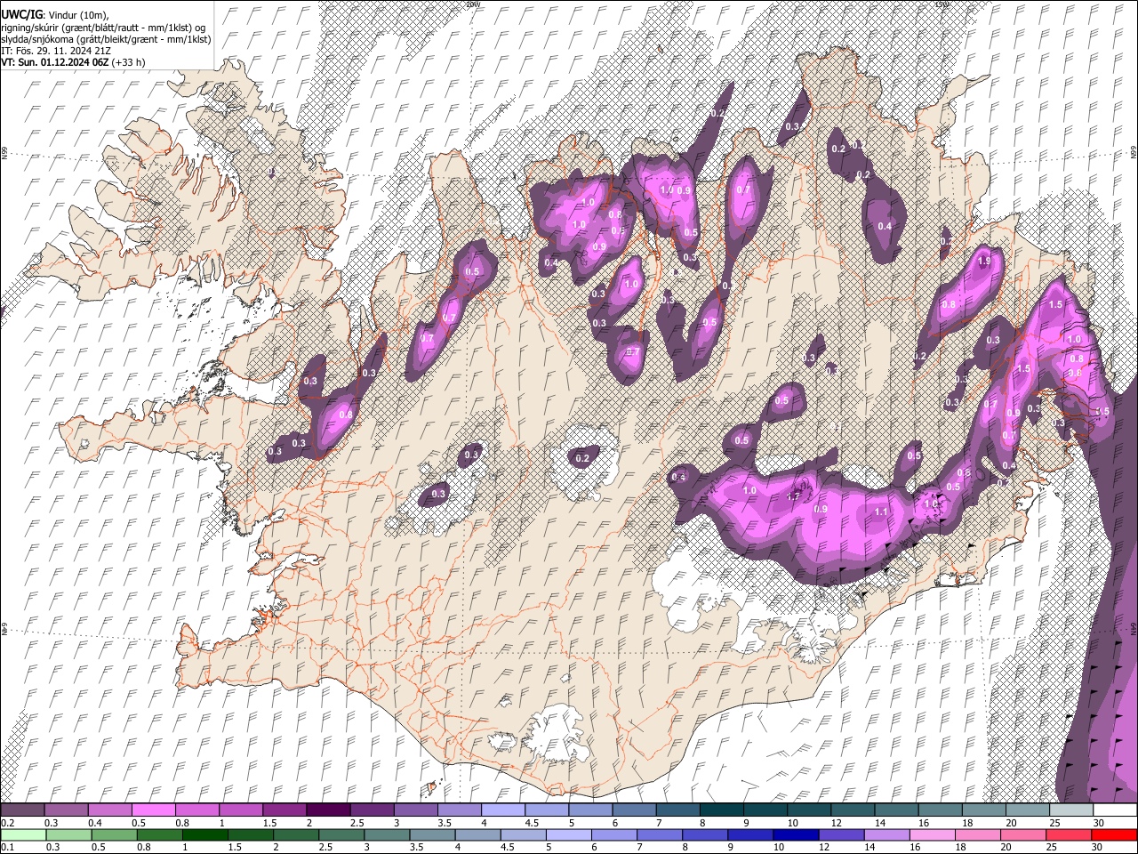Screen dimensions: 1138x854
Task: Select rain scale swatch labeled 2
Action: pyautogui.click(x=295, y=834)
